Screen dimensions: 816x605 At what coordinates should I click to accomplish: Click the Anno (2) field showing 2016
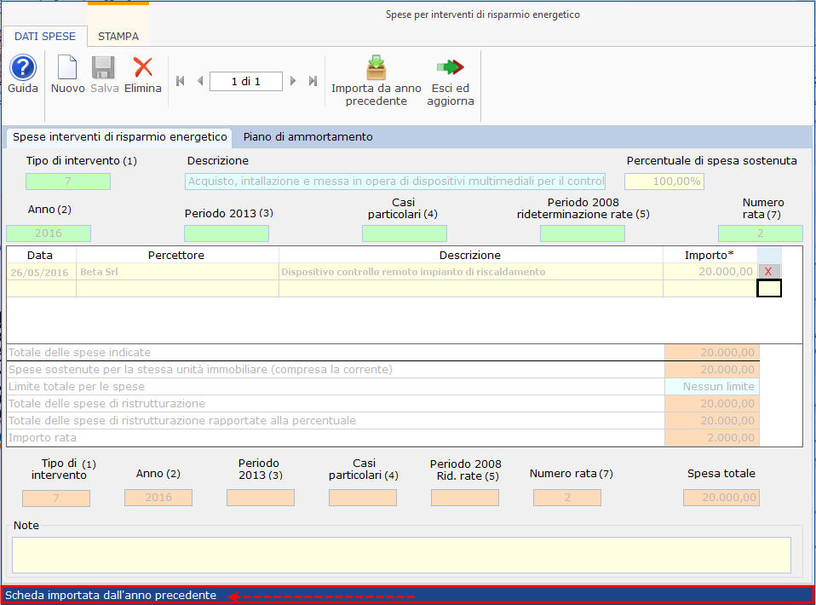tap(49, 233)
